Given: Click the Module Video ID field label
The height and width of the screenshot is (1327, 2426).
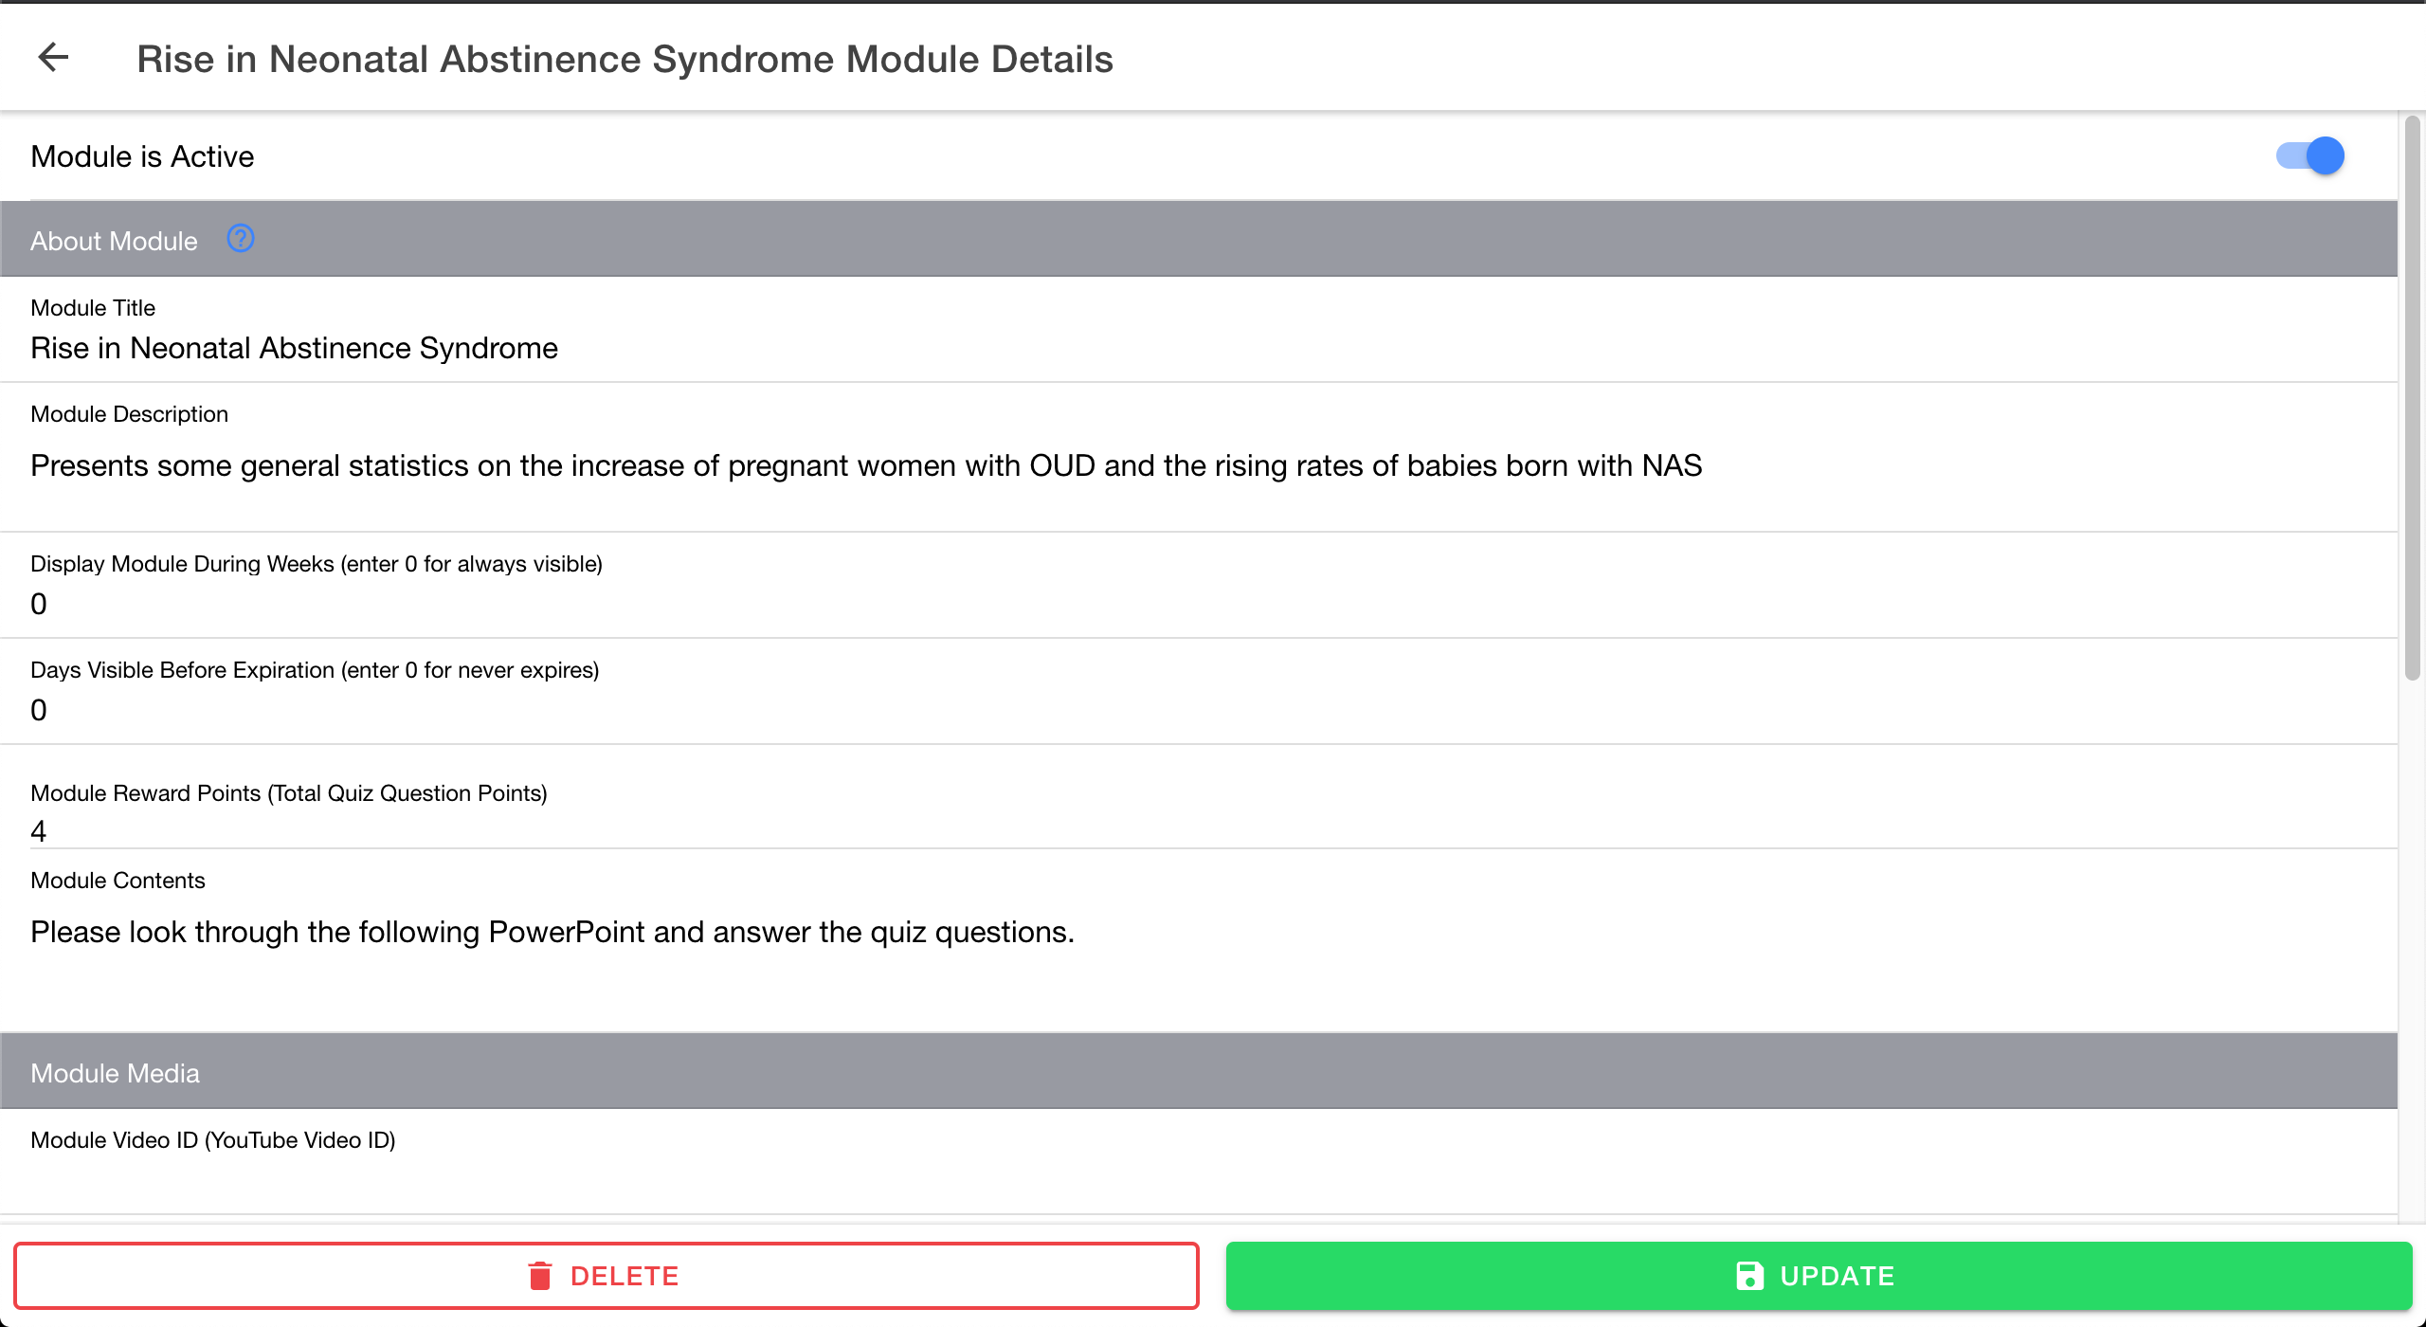Looking at the screenshot, I should pos(212,1140).
